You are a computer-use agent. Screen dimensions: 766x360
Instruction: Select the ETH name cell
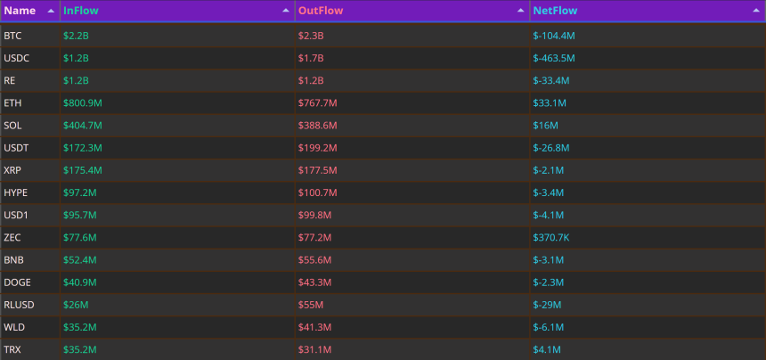tap(30, 103)
